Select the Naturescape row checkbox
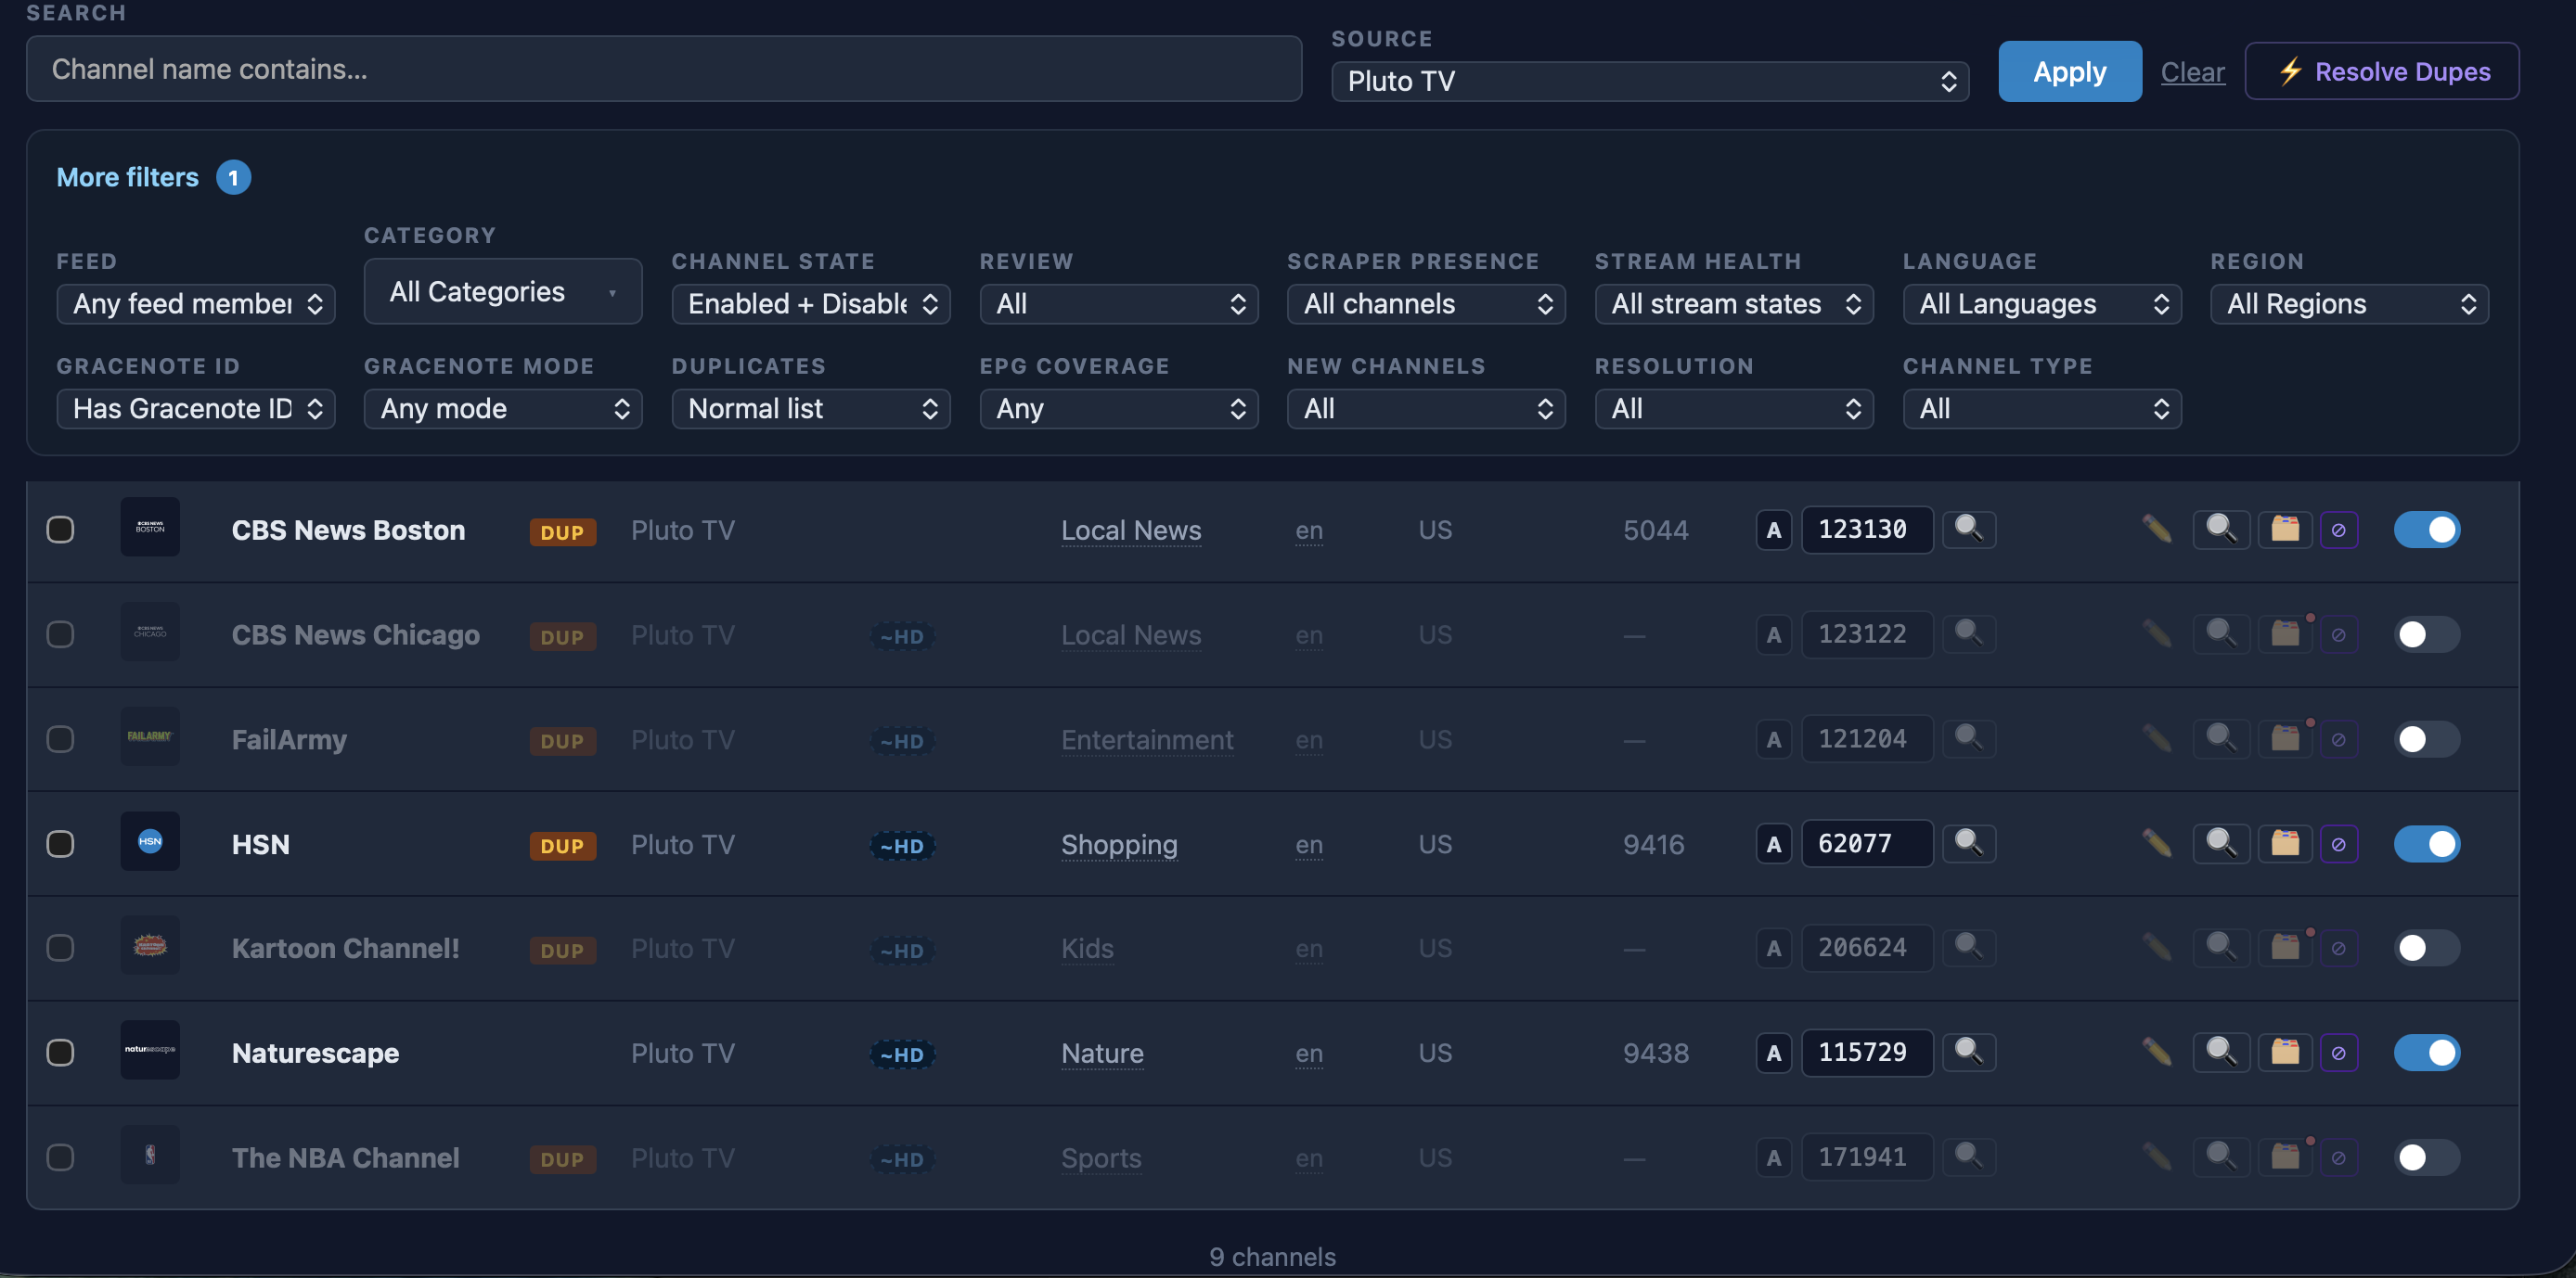The width and height of the screenshot is (2576, 1278). coord(60,1054)
